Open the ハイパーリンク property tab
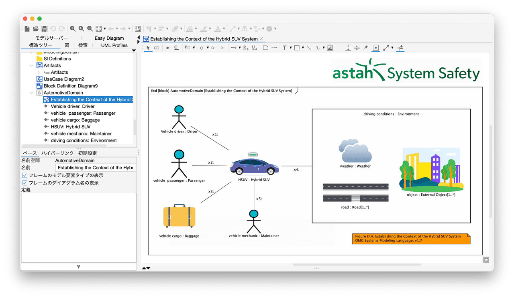Image resolution: width=514 pixels, height=298 pixels. tap(57, 153)
